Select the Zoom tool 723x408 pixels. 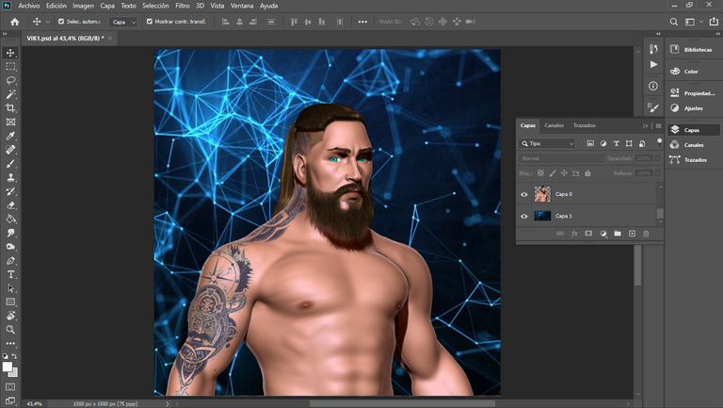click(10, 330)
